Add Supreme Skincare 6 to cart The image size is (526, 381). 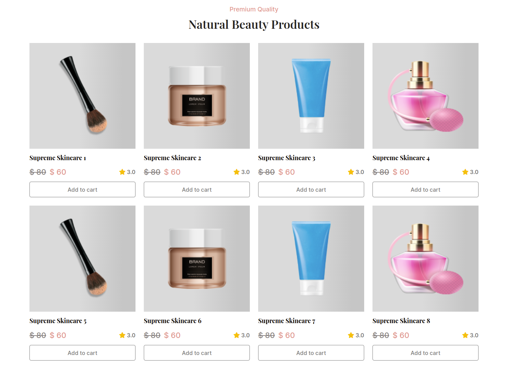click(197, 353)
